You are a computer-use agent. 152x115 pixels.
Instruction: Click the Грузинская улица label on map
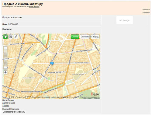(x=81, y=63)
